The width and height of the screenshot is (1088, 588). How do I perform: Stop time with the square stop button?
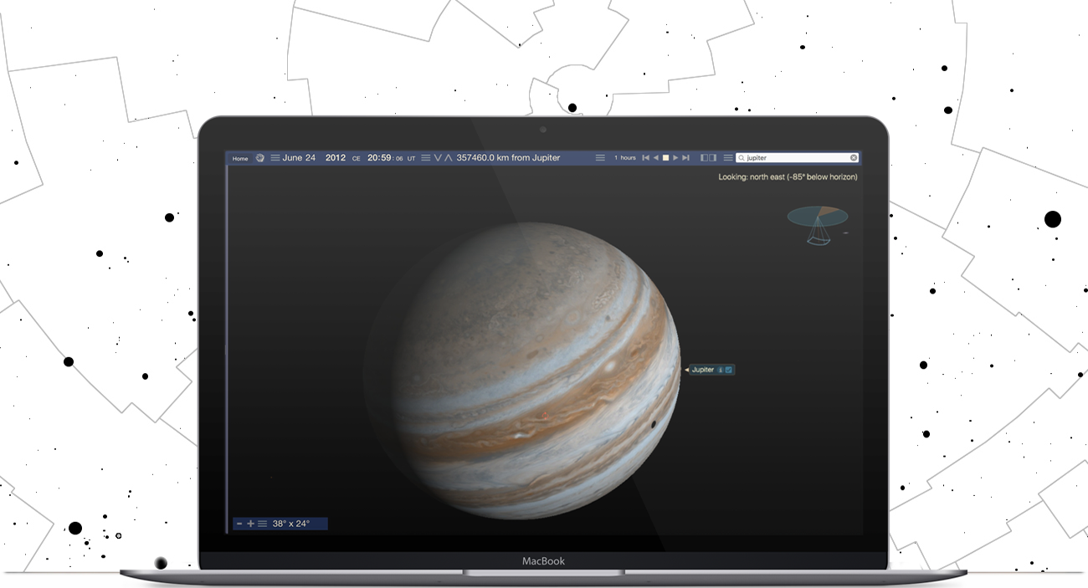[666, 157]
